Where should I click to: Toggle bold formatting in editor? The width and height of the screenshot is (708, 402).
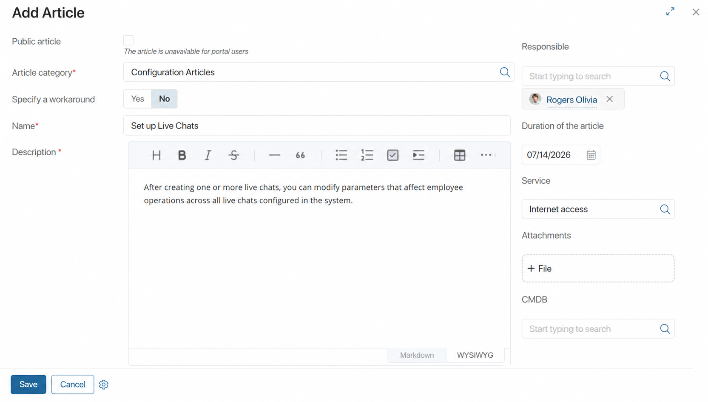pos(182,155)
